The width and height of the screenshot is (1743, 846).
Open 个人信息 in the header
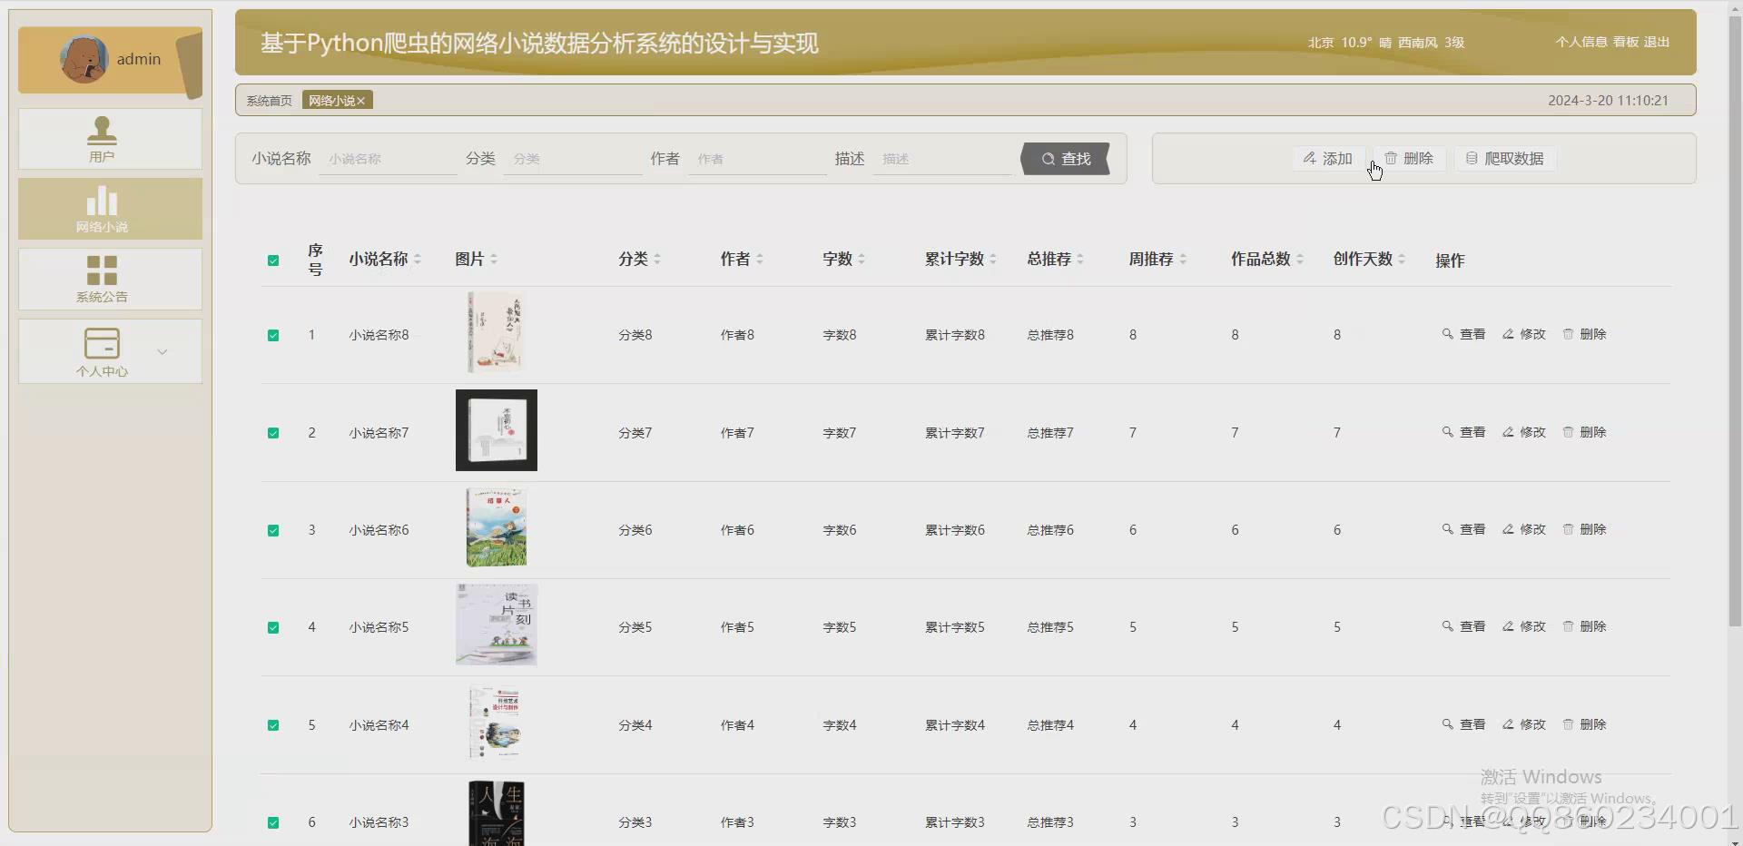(x=1581, y=42)
